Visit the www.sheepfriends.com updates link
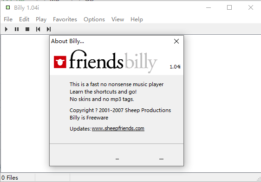This screenshot has height=182, width=261. point(118,128)
